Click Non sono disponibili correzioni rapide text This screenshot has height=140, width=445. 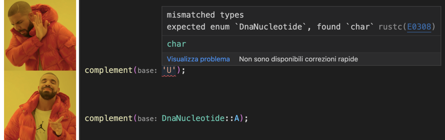pyautogui.click(x=299, y=59)
